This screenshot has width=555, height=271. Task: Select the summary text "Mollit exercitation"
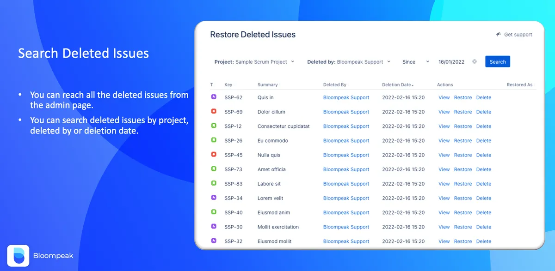tap(278, 227)
